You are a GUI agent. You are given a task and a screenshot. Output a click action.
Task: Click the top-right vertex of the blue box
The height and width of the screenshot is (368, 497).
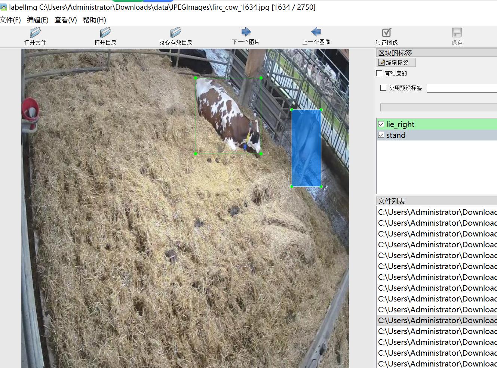click(321, 109)
